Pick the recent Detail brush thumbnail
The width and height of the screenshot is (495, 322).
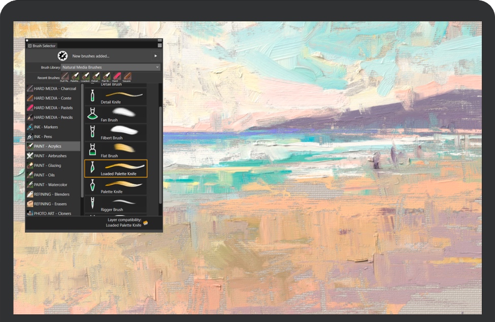click(x=96, y=77)
